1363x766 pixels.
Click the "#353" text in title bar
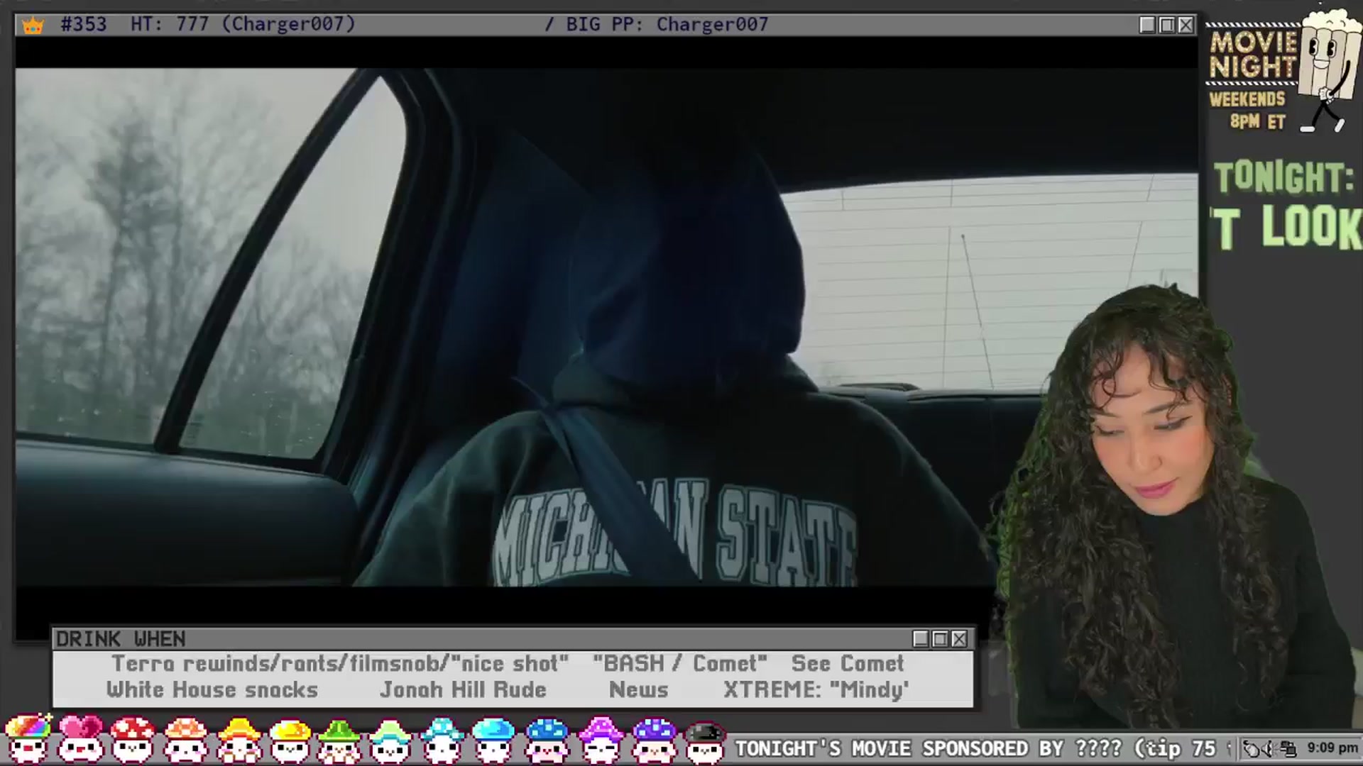click(84, 24)
